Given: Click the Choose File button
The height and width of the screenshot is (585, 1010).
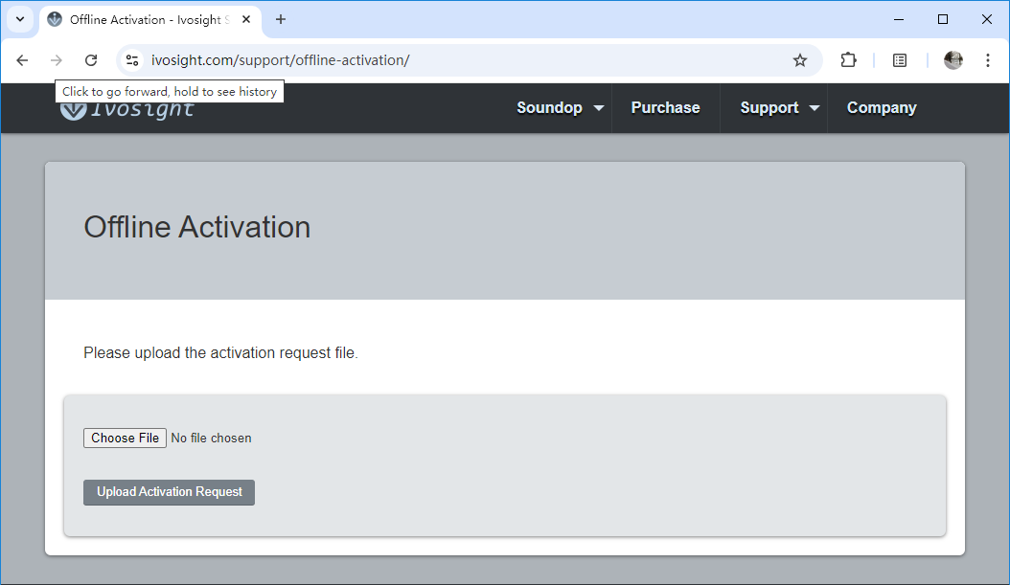Looking at the screenshot, I should (125, 438).
